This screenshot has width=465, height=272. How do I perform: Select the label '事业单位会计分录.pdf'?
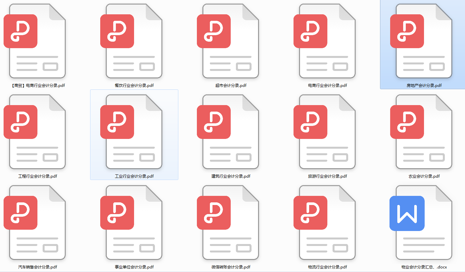[134, 267]
